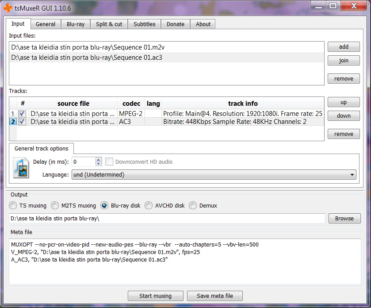The height and width of the screenshot is (308, 371).
Task: Open the General tab
Action: pyautogui.click(x=46, y=24)
